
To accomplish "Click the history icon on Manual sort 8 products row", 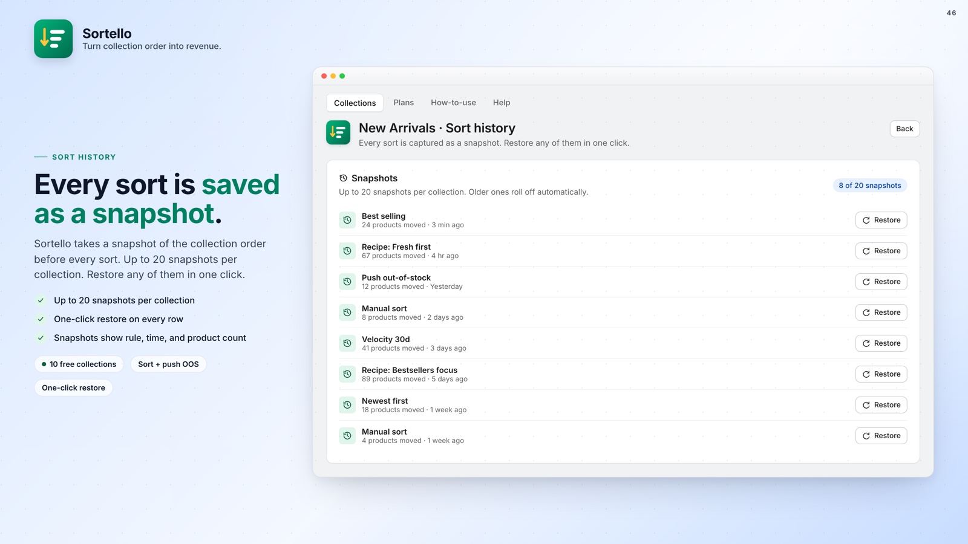I will click(347, 312).
